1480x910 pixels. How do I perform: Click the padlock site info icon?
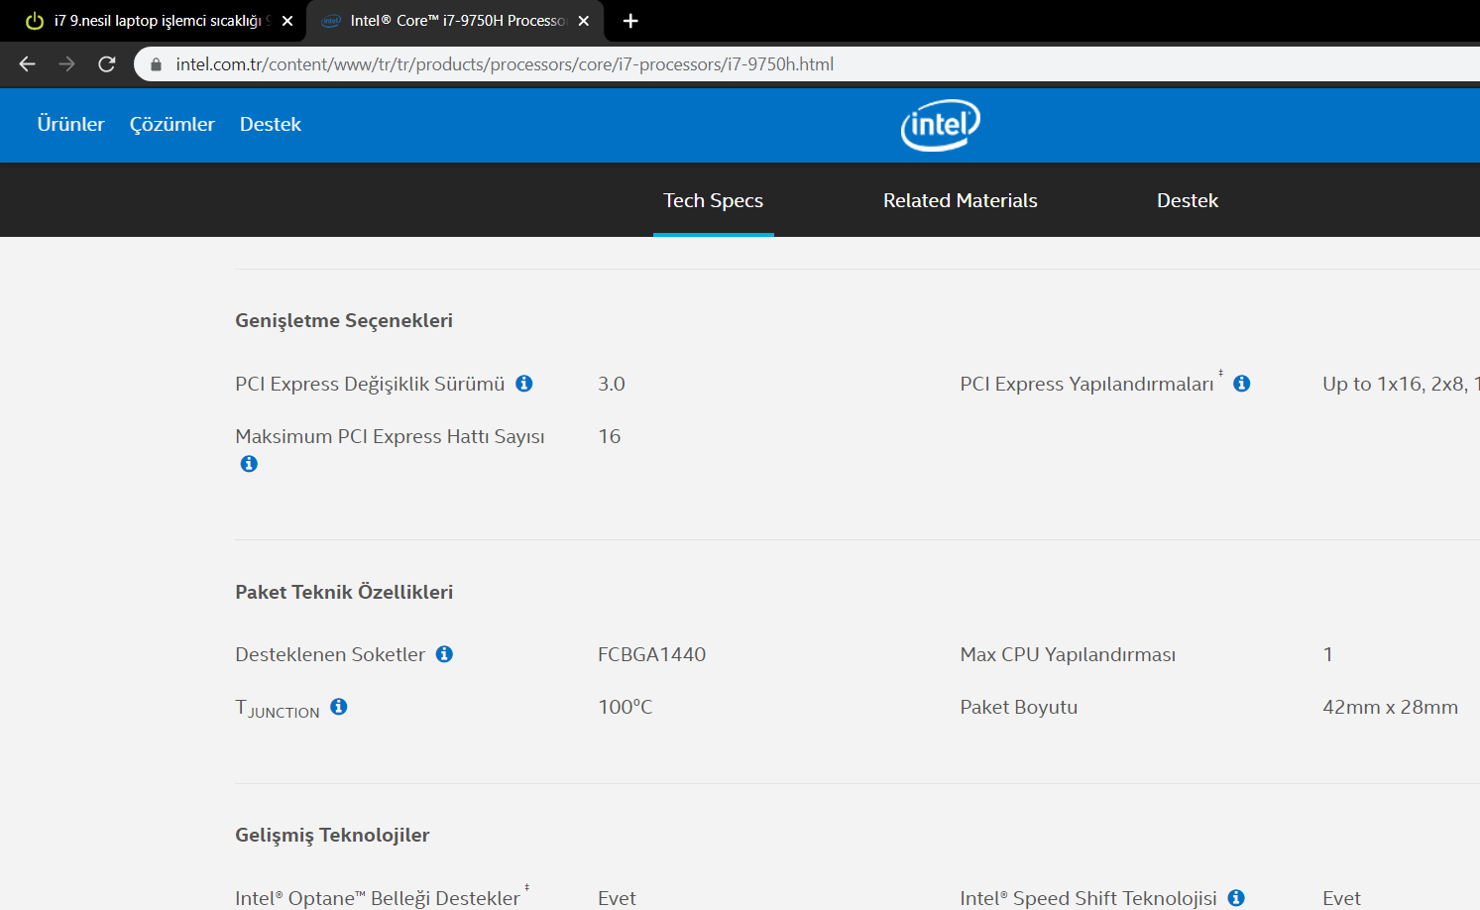pos(156,64)
